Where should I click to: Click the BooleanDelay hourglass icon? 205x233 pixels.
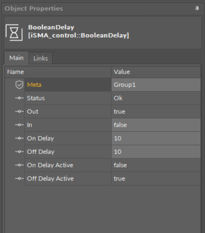[14, 33]
